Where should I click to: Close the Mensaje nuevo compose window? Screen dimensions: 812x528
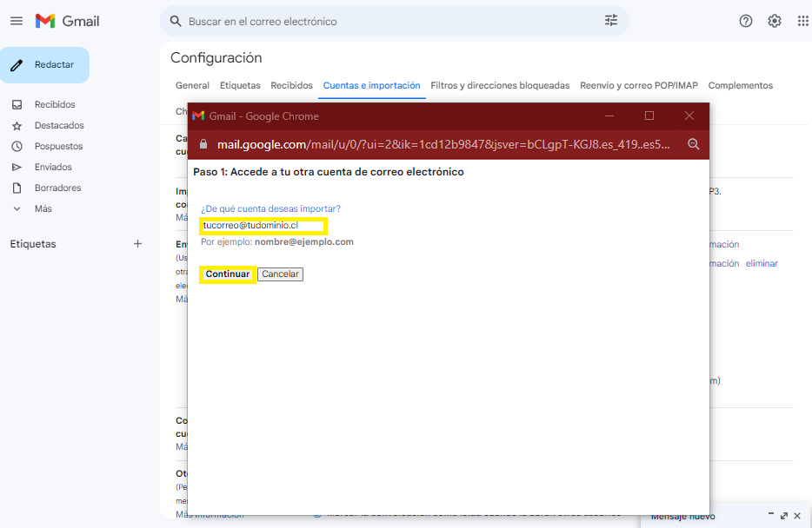click(797, 516)
